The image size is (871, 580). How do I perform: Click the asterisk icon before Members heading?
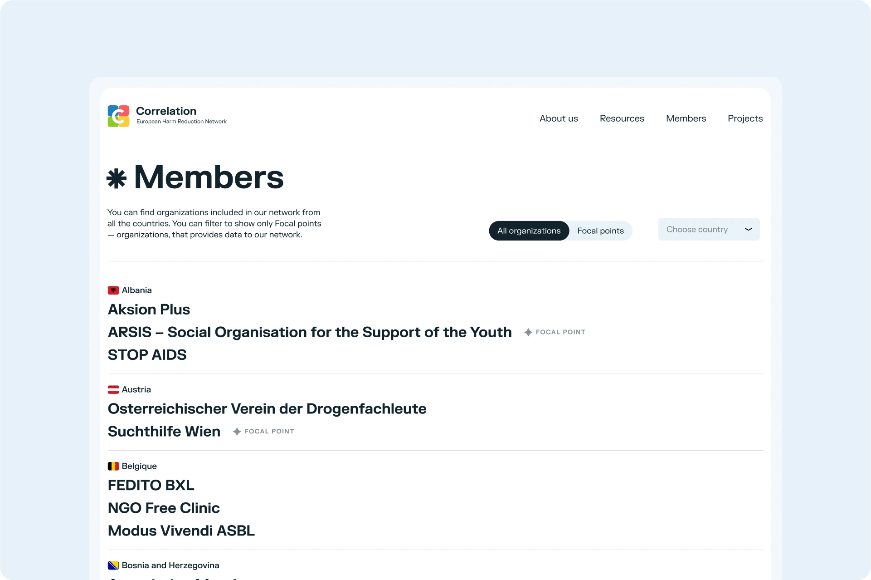click(x=117, y=178)
